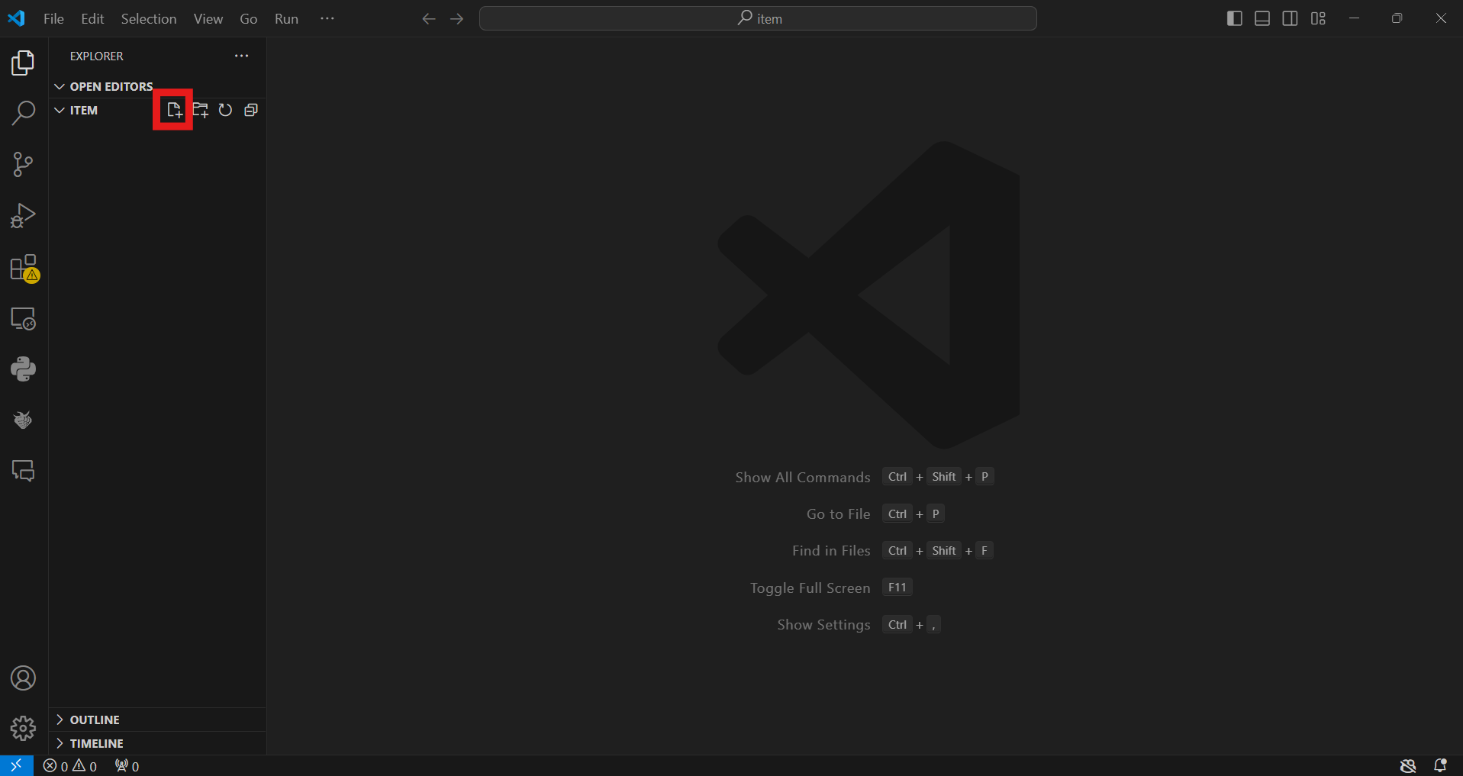Screen dimensions: 1463x776
Task: Click the Show Settings label
Action: 823,624
